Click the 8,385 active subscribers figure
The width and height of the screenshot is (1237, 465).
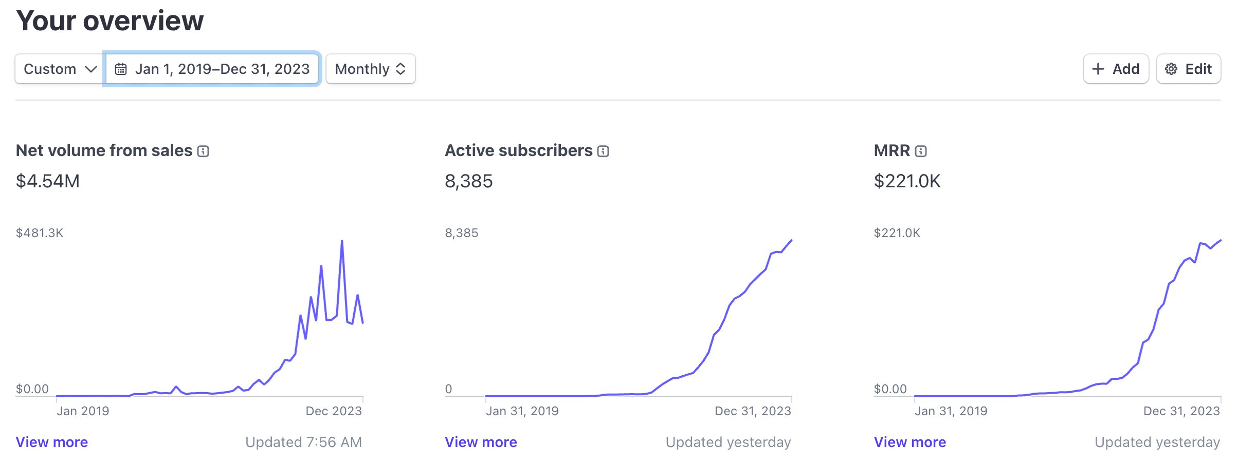point(469,181)
